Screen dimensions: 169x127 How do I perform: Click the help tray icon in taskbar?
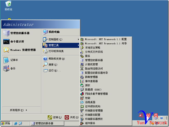coord(162,118)
